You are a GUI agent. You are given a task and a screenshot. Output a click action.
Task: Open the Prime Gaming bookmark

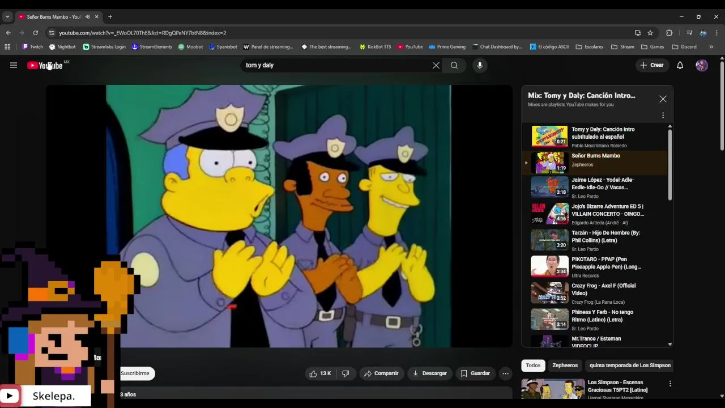pyautogui.click(x=447, y=47)
